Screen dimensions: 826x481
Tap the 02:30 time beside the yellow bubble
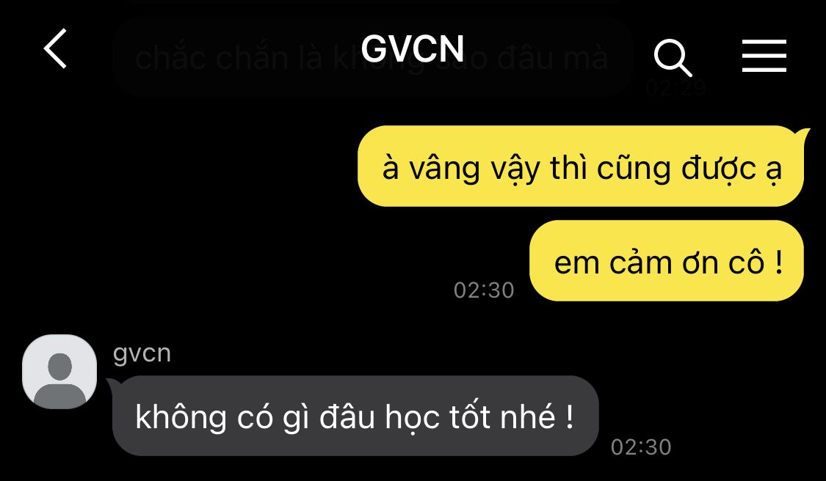click(x=484, y=290)
